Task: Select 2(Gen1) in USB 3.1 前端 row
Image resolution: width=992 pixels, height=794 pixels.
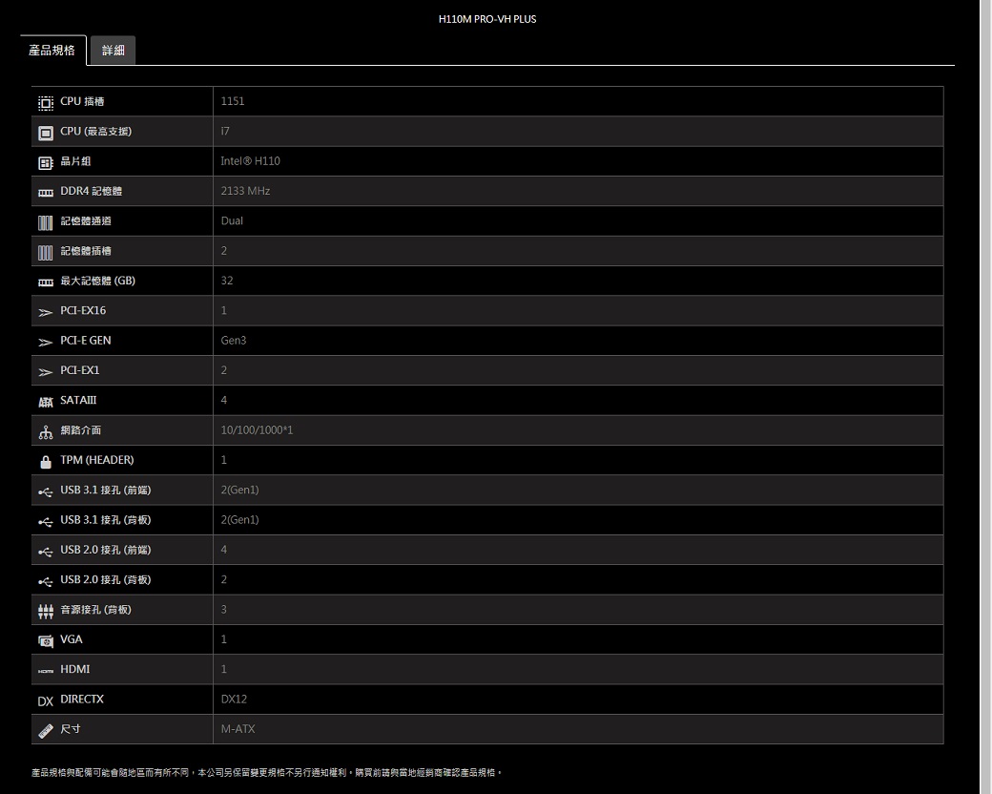Action: 239,490
